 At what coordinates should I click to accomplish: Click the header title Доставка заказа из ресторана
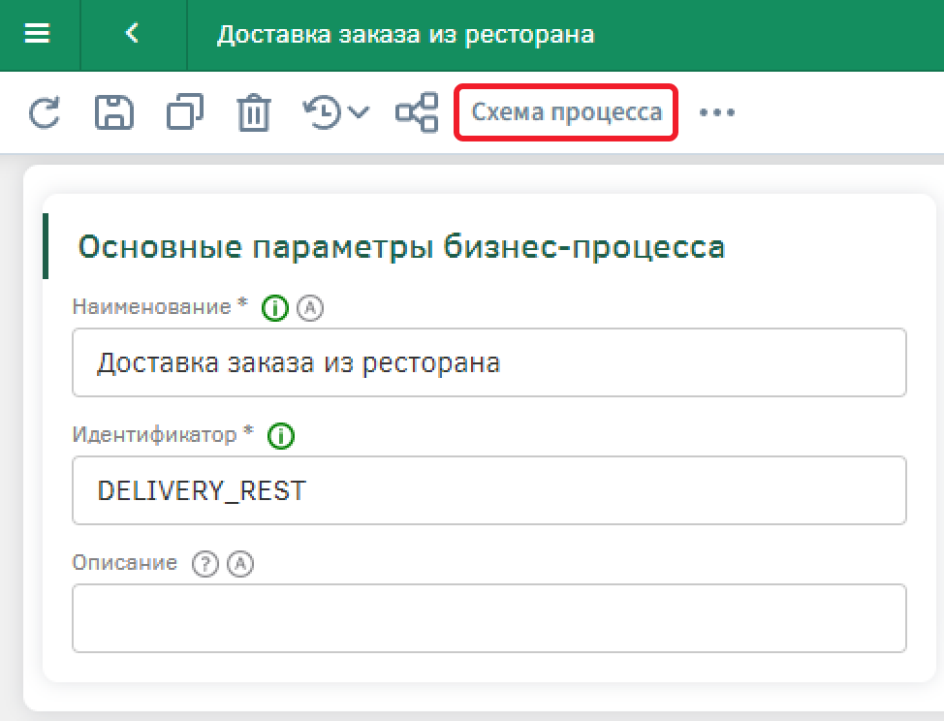[x=405, y=35]
